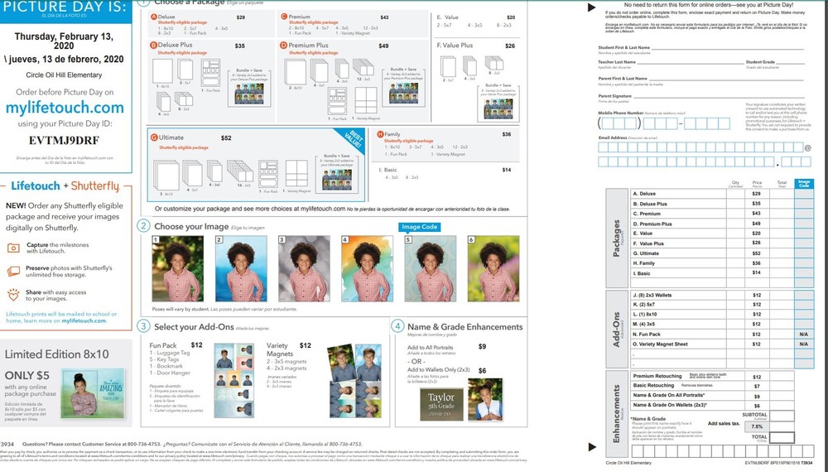
Task: Click the heart Share icon
Action: tap(13, 295)
